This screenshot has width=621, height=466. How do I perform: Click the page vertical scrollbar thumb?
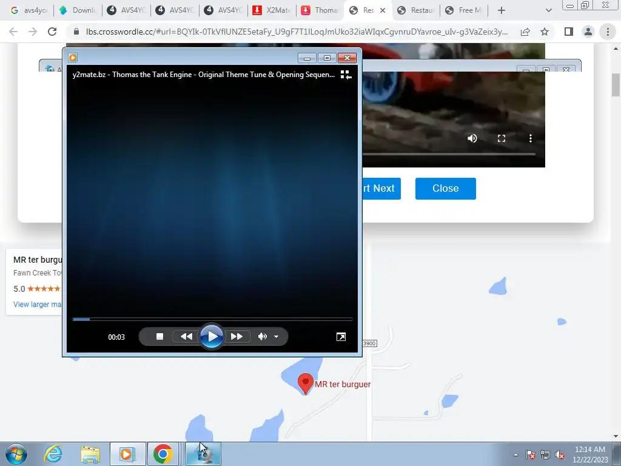click(x=616, y=85)
